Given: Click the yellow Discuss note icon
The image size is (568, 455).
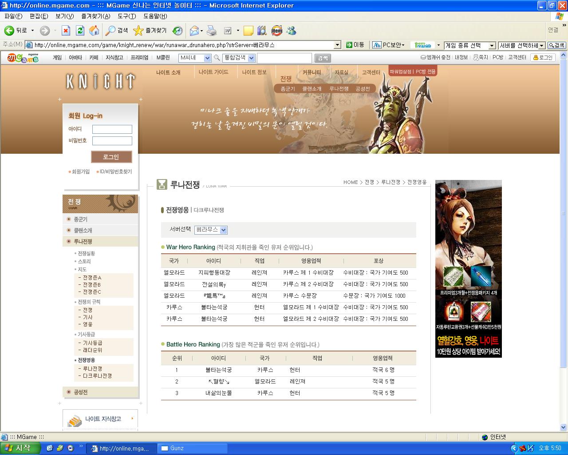Looking at the screenshot, I should [248, 30].
